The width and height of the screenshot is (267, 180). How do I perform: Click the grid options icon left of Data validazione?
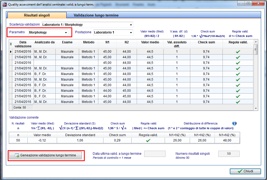pyautogui.click(x=11, y=44)
